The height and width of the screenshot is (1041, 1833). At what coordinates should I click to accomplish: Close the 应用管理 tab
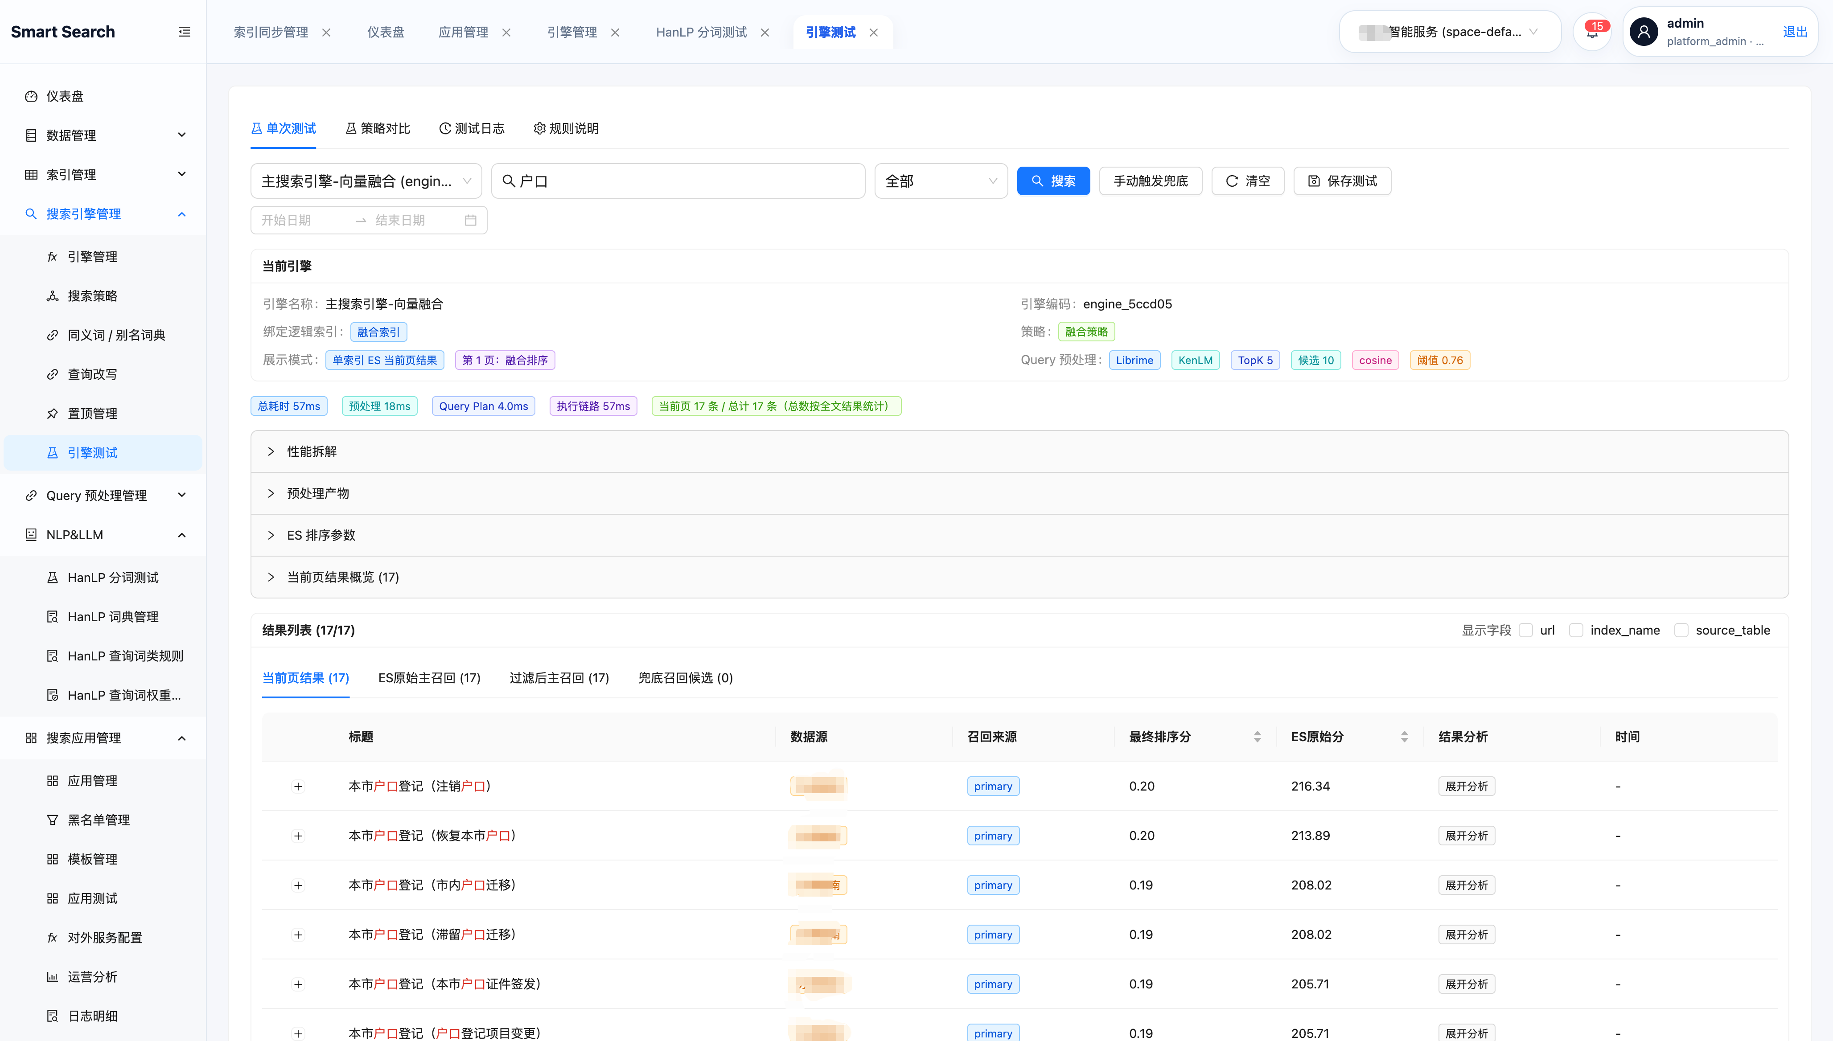click(x=506, y=33)
